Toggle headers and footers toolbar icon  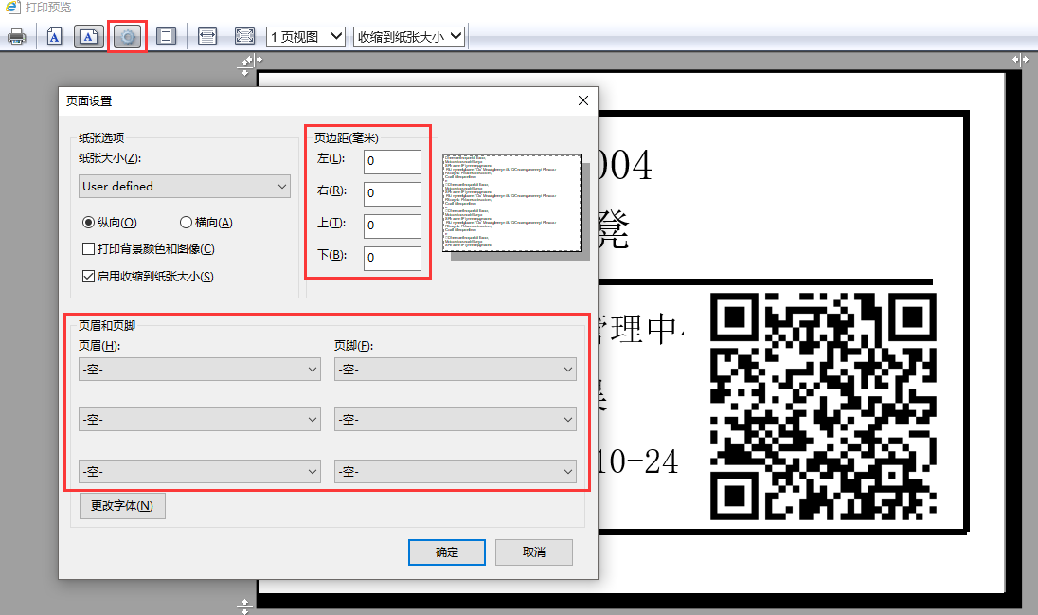(166, 36)
